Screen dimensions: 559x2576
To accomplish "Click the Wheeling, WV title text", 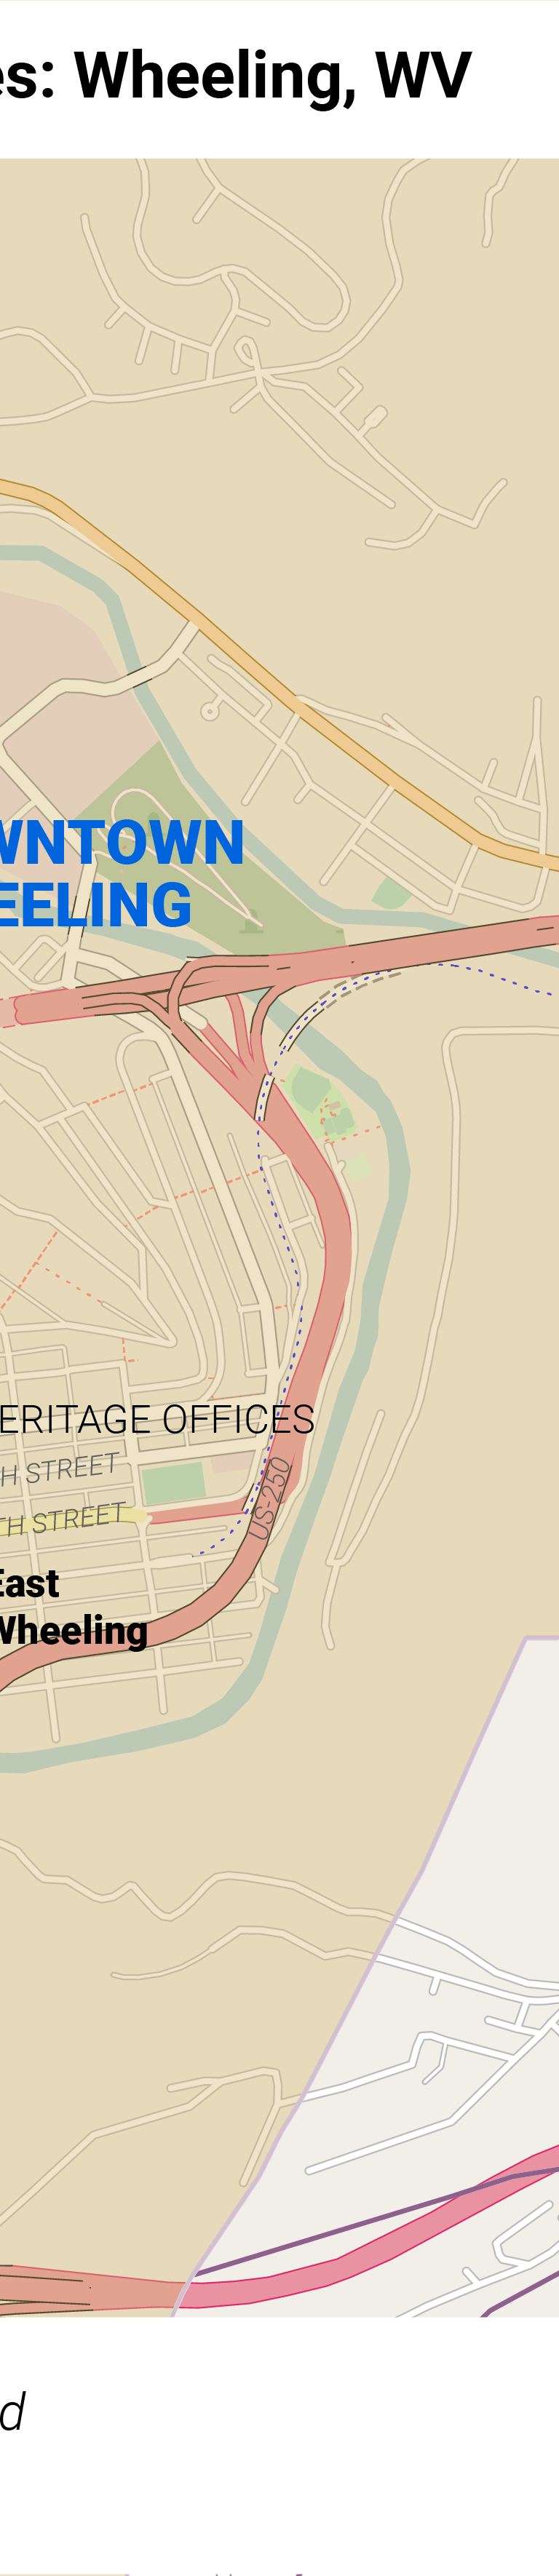I will coord(272,75).
